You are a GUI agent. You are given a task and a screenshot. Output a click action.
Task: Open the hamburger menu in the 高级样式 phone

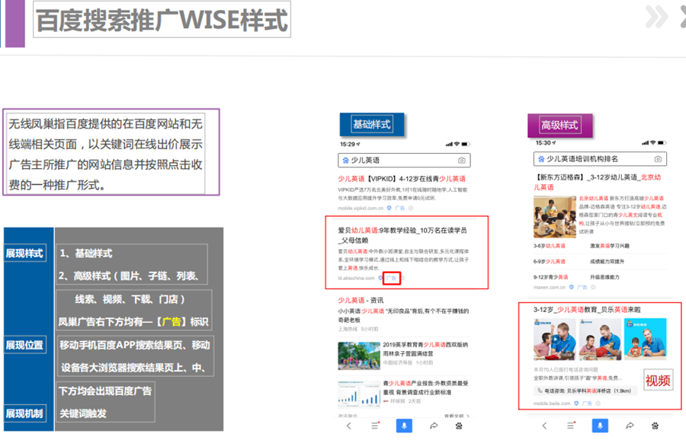(x=571, y=426)
